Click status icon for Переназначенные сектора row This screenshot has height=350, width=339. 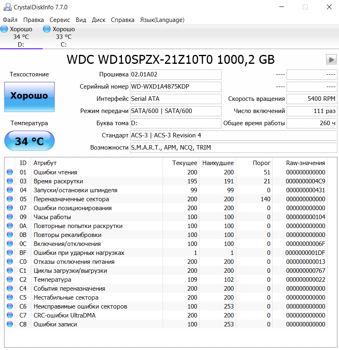click(x=10, y=199)
